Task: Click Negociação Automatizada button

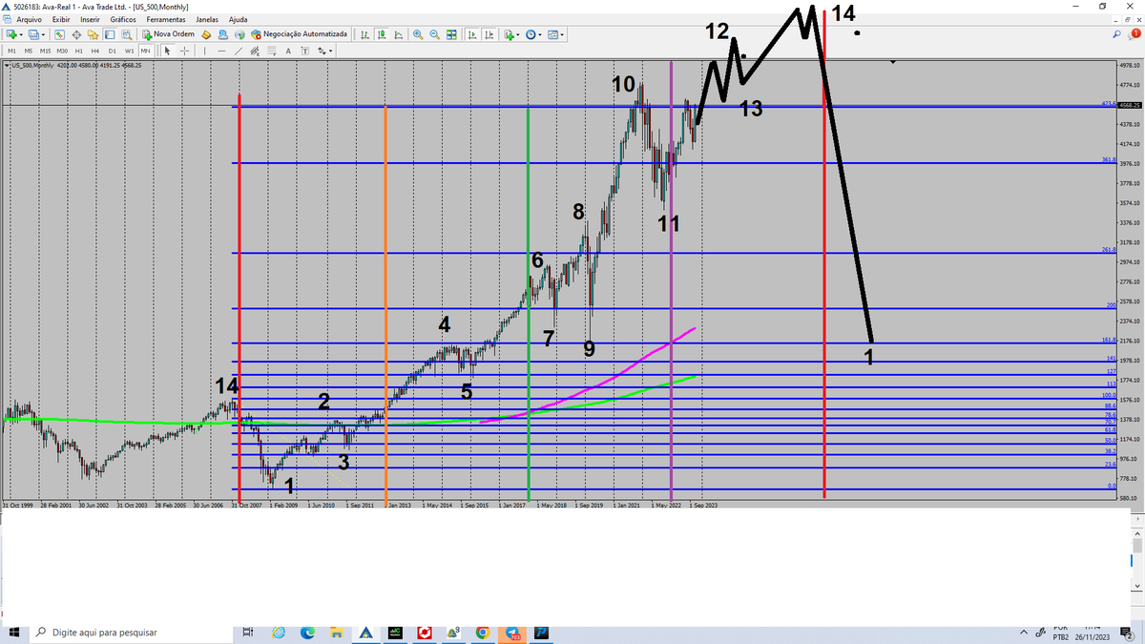Action: [300, 34]
